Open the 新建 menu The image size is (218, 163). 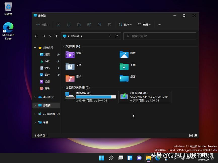point(43,24)
